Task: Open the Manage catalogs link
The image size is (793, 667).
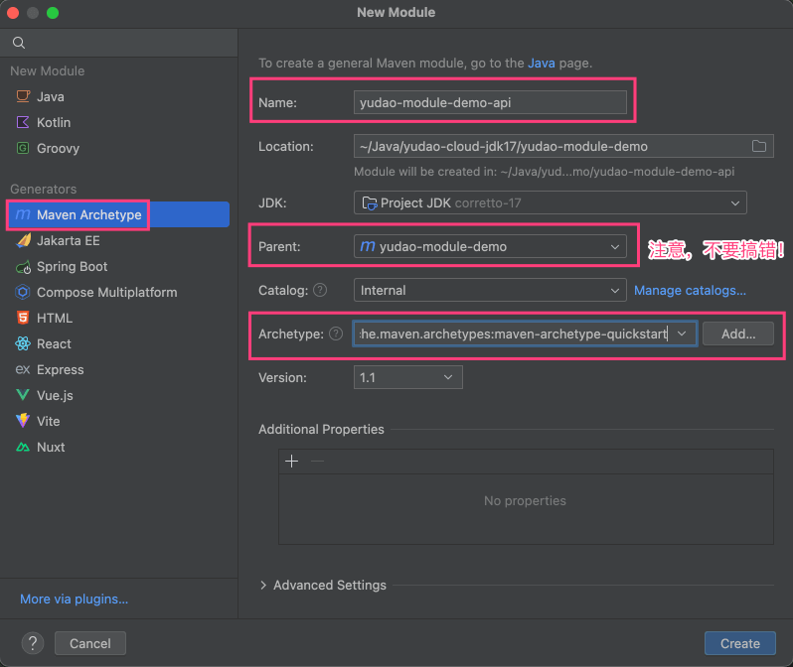Action: (x=690, y=290)
